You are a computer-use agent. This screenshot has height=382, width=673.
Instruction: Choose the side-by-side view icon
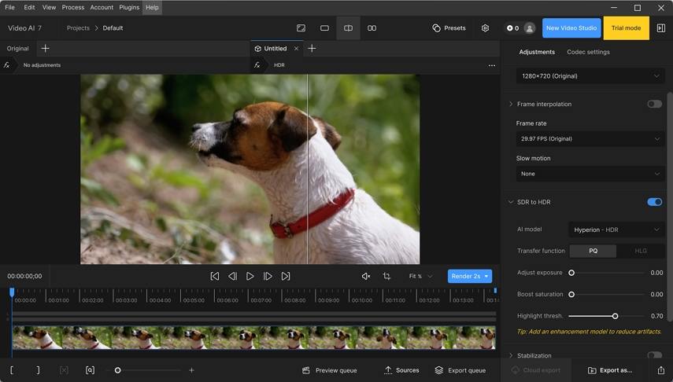[372, 28]
